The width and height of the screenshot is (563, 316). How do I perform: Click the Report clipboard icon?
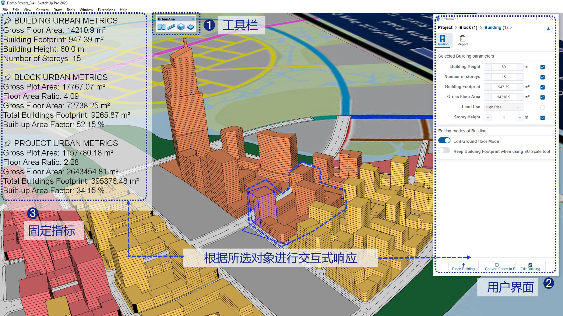[462, 40]
